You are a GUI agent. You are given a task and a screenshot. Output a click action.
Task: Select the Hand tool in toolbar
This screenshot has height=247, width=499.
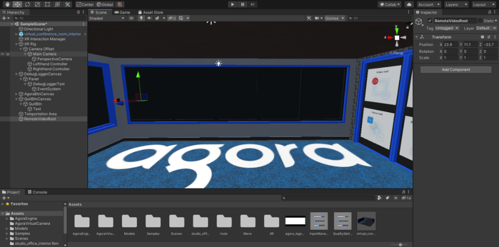(7, 5)
